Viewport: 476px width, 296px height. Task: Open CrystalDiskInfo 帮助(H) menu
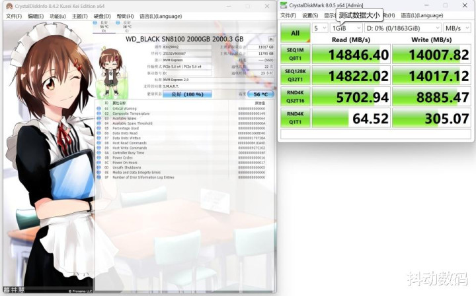(x=125, y=16)
